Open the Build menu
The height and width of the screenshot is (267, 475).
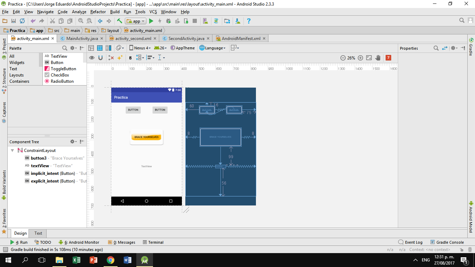115,12
